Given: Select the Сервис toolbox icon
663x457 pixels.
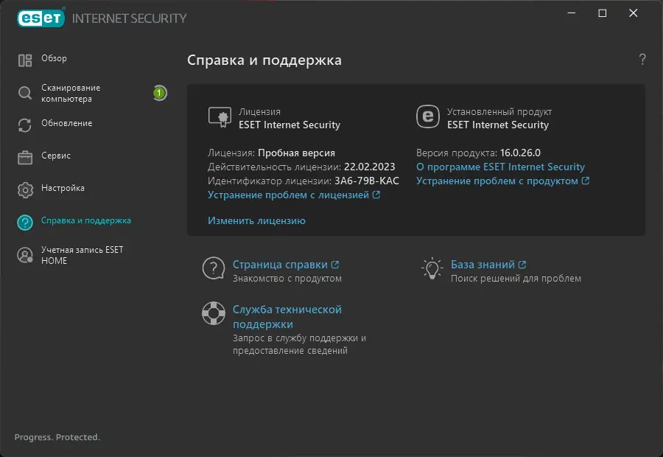Looking at the screenshot, I should point(23,156).
